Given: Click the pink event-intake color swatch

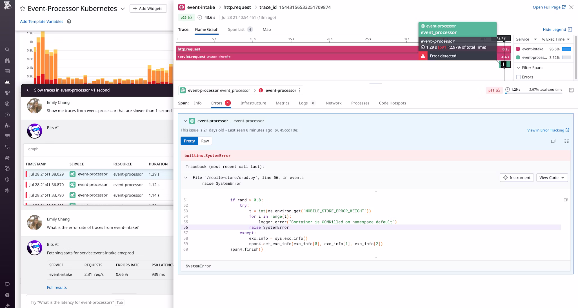Looking at the screenshot, I should click(x=518, y=49).
